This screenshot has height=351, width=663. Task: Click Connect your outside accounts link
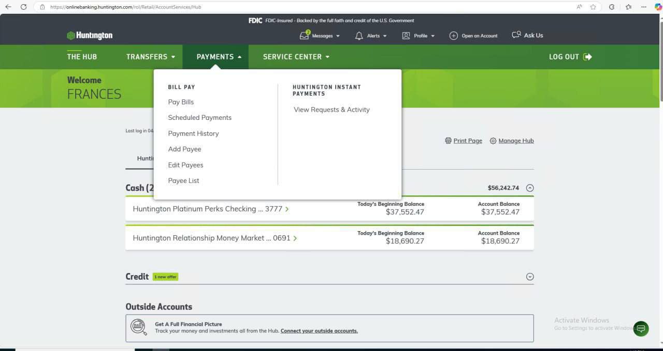point(319,331)
